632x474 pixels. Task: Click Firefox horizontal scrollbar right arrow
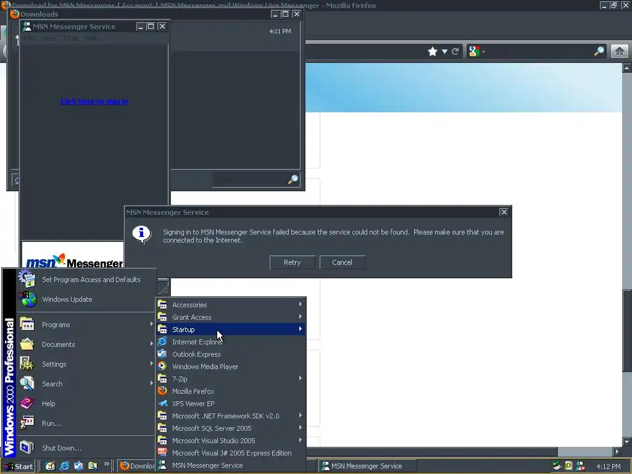617,451
